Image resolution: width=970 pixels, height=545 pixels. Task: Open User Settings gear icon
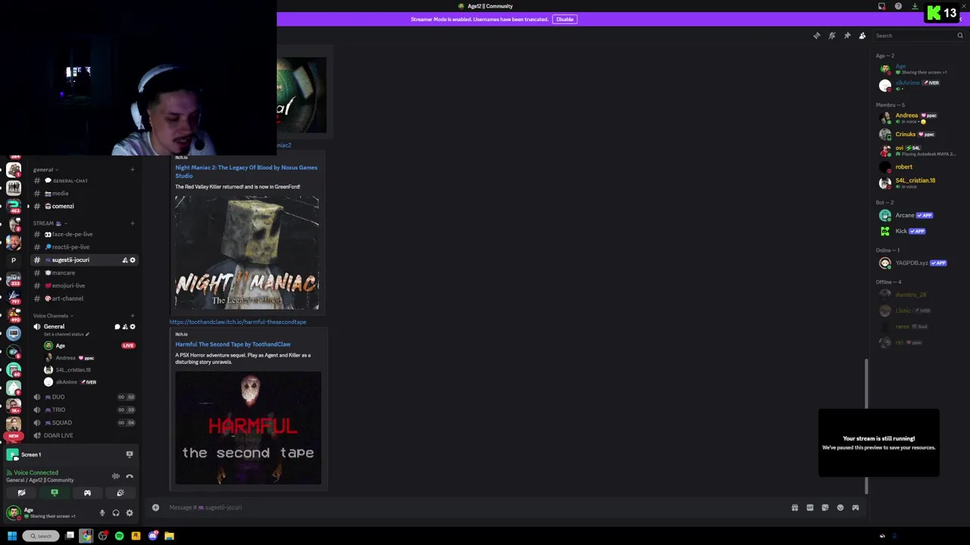tap(130, 513)
